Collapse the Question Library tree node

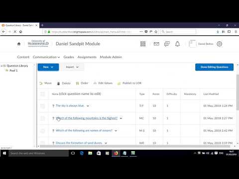pyautogui.click(x=1, y=66)
